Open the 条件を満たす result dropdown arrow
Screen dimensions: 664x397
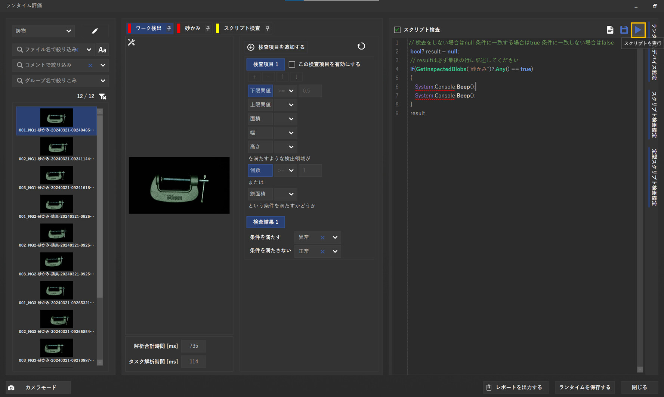(335, 238)
